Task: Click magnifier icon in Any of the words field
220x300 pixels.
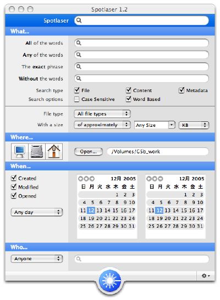Action: 79,55
